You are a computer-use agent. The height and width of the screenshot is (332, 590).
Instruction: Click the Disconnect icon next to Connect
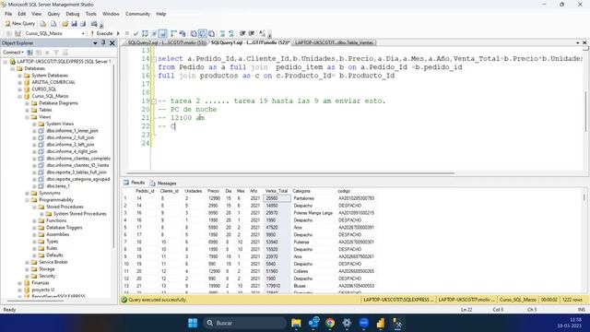(x=39, y=53)
